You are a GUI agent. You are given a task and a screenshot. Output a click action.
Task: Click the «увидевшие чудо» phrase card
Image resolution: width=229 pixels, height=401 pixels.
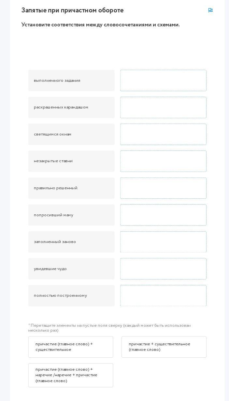coord(71,269)
